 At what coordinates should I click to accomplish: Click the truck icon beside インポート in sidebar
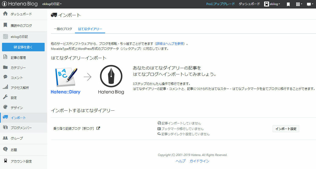coord(5,117)
